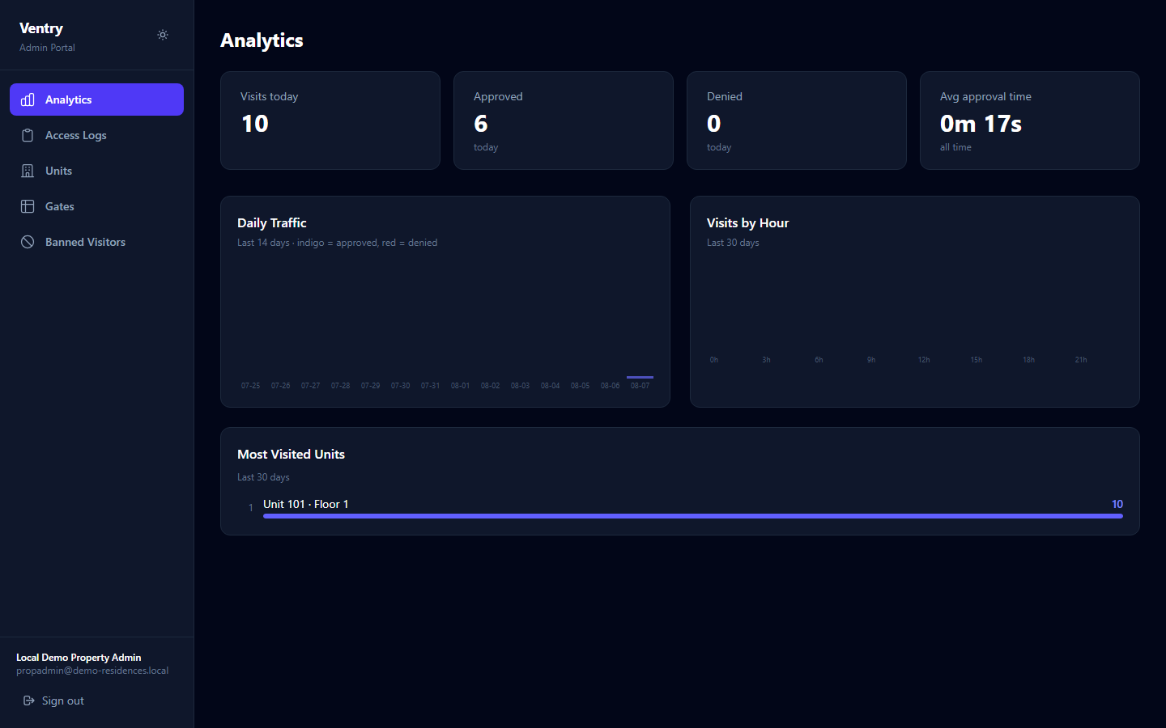This screenshot has width=1166, height=728.
Task: Click the Approved count 6
Action: pos(481,124)
